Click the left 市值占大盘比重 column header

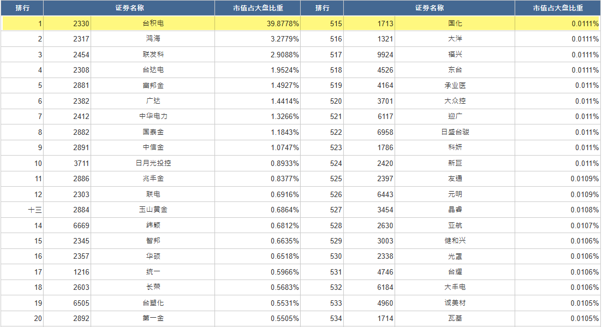pyautogui.click(x=258, y=8)
